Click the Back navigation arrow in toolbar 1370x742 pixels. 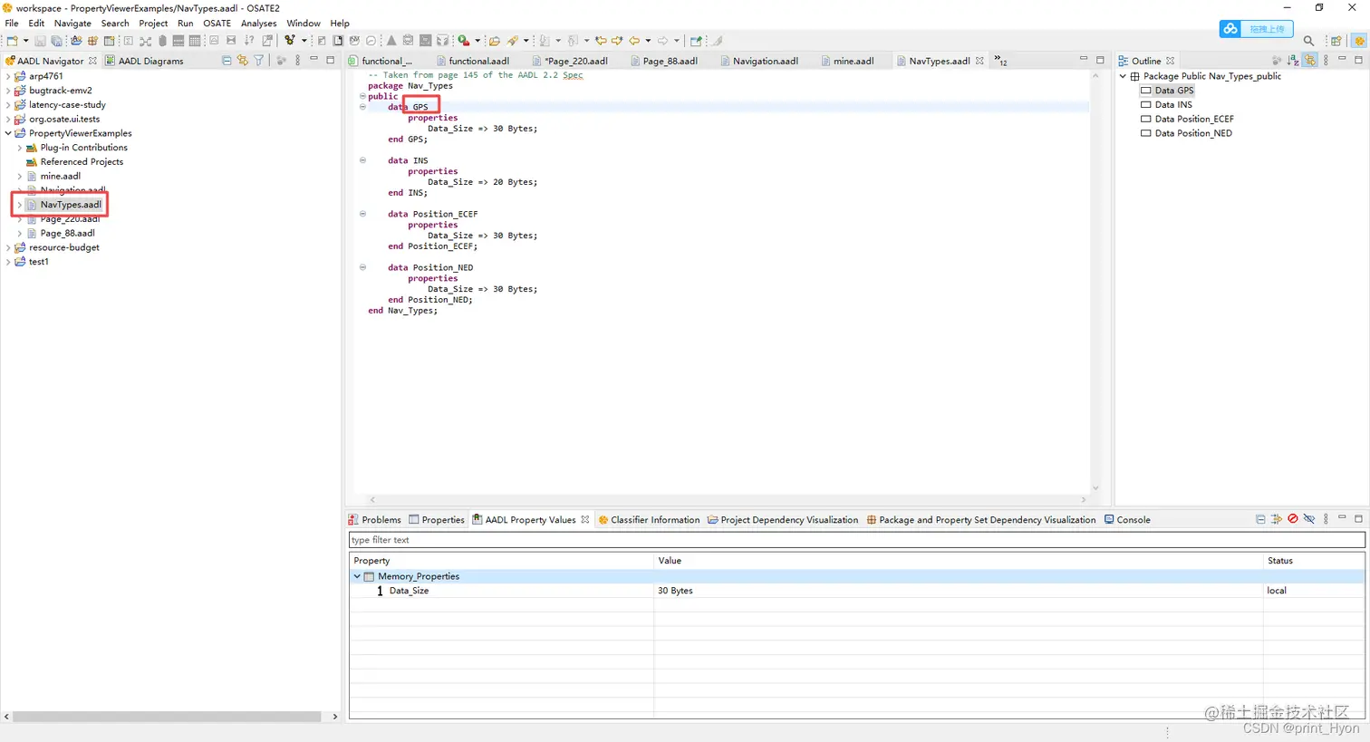click(x=634, y=41)
